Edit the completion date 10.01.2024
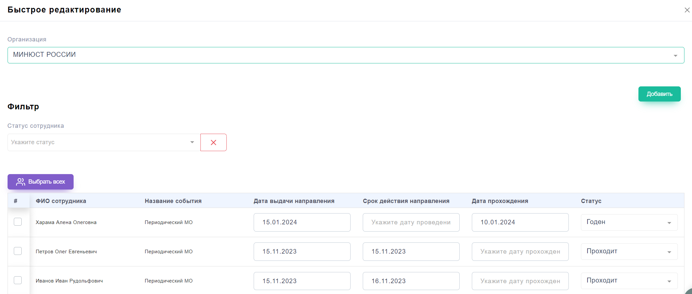Viewport: 692px width, 294px height. pyautogui.click(x=520, y=222)
